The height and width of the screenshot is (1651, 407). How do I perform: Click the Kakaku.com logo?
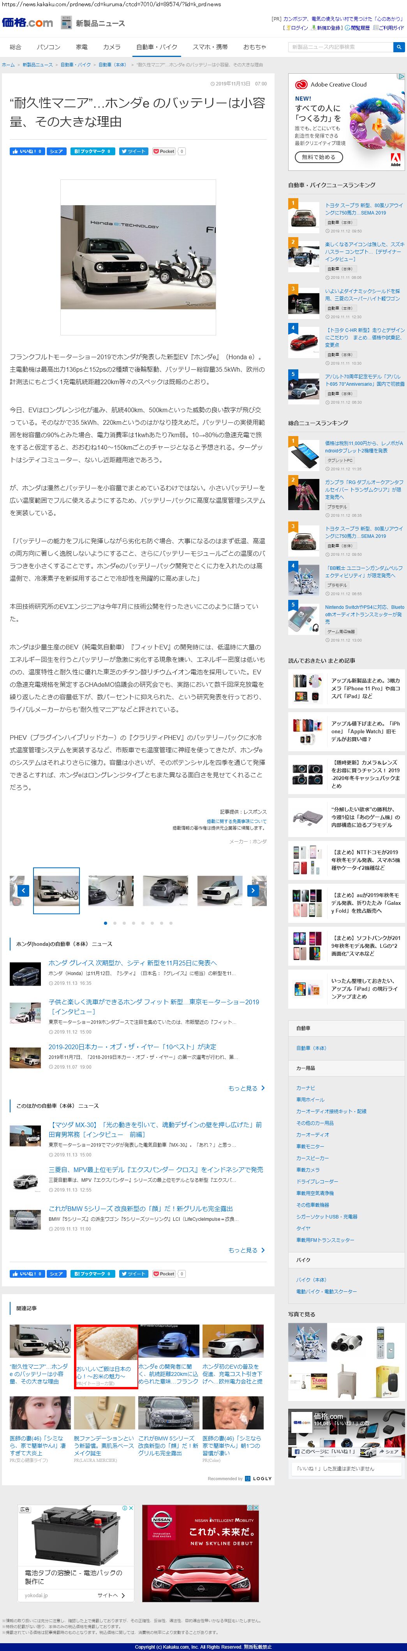(x=28, y=23)
